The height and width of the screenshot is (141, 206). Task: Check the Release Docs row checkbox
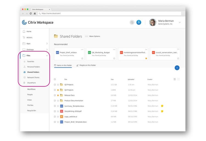pyautogui.click(x=55, y=95)
